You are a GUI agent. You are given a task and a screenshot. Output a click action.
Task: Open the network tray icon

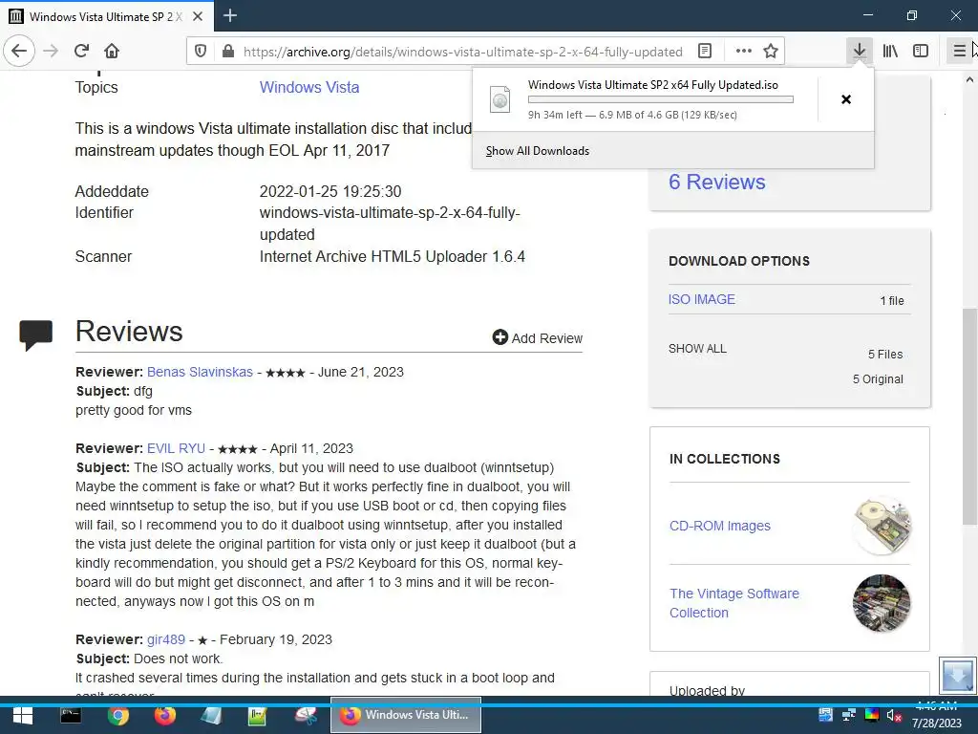pos(848,715)
